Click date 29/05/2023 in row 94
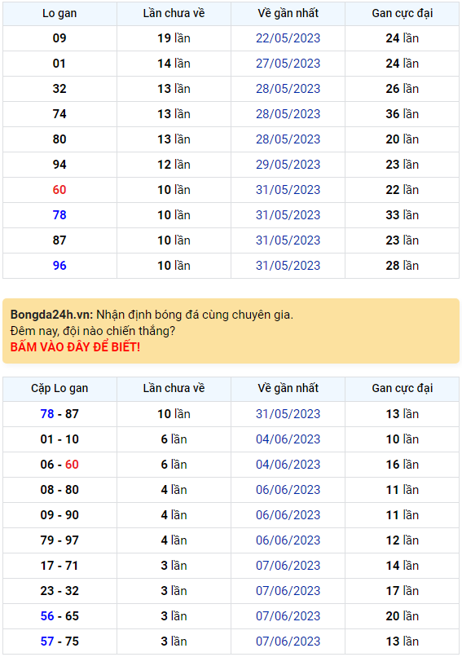The image size is (462, 657). [x=288, y=165]
